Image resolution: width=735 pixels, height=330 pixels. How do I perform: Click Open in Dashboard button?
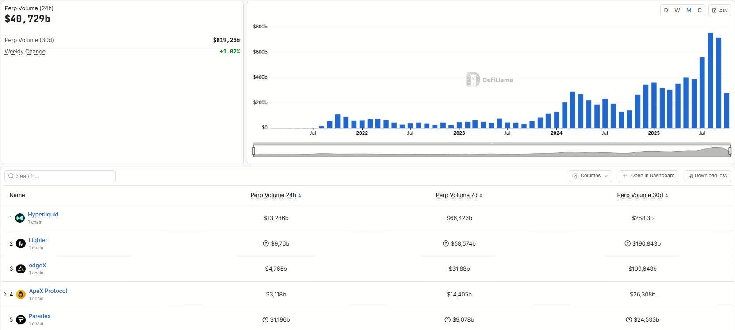(649, 176)
